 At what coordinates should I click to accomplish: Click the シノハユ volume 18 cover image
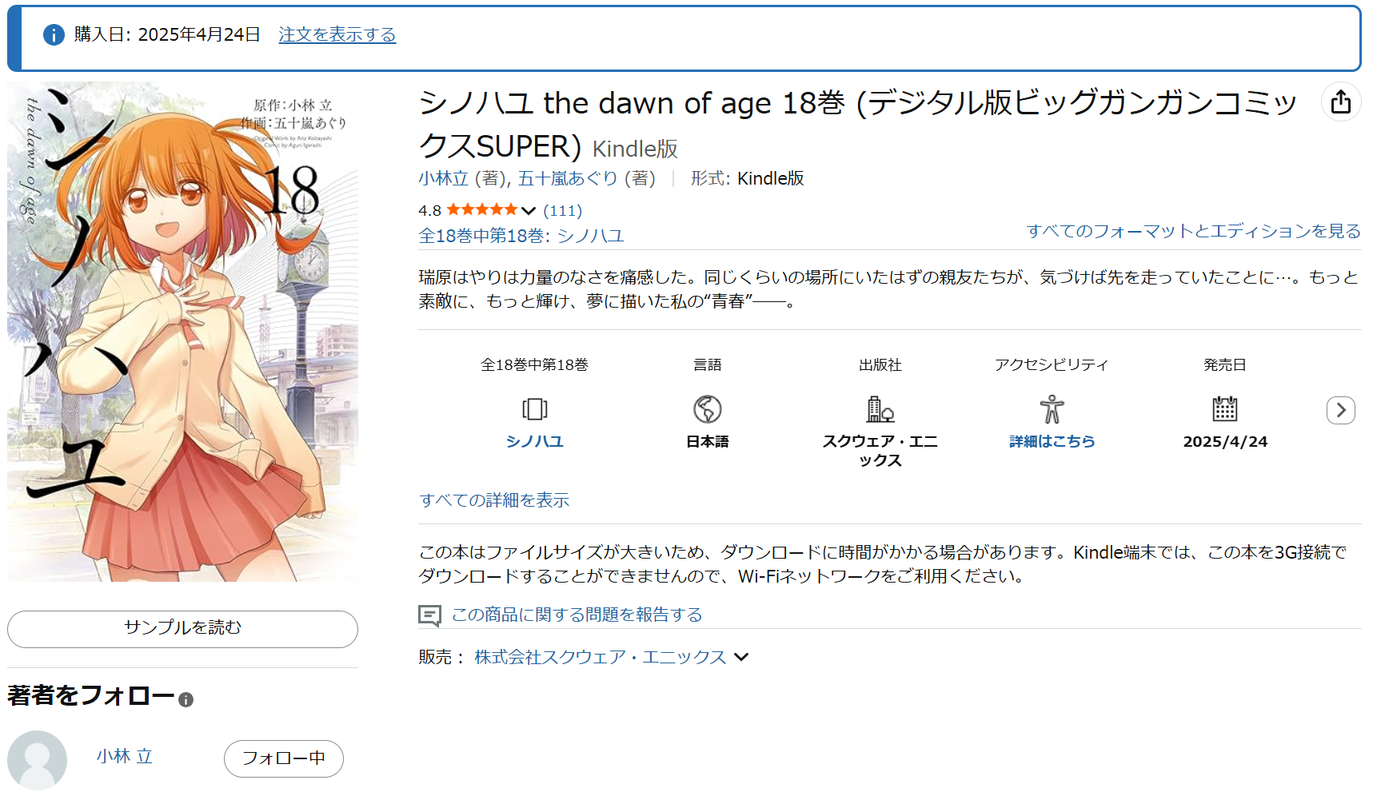tap(182, 332)
